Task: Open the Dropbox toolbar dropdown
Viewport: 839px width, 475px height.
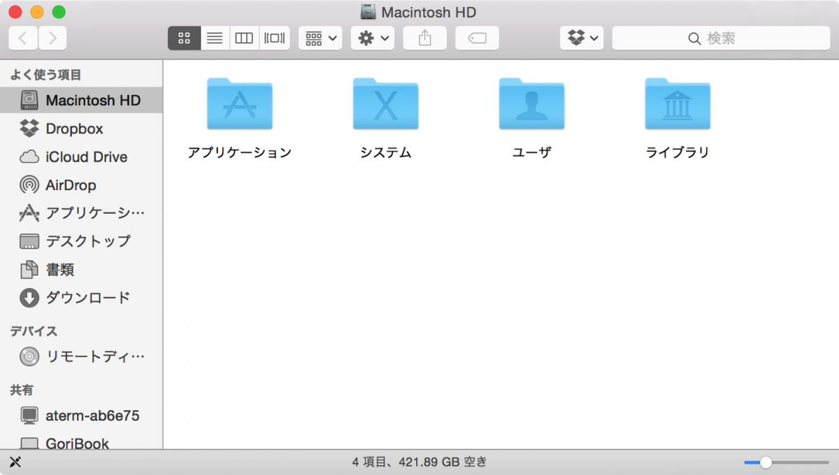Action: (x=582, y=38)
